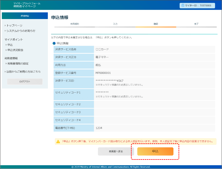Click the 登録サービス番号 value MP0000001
Viewport: 222px width, 169px height.
(103, 73)
